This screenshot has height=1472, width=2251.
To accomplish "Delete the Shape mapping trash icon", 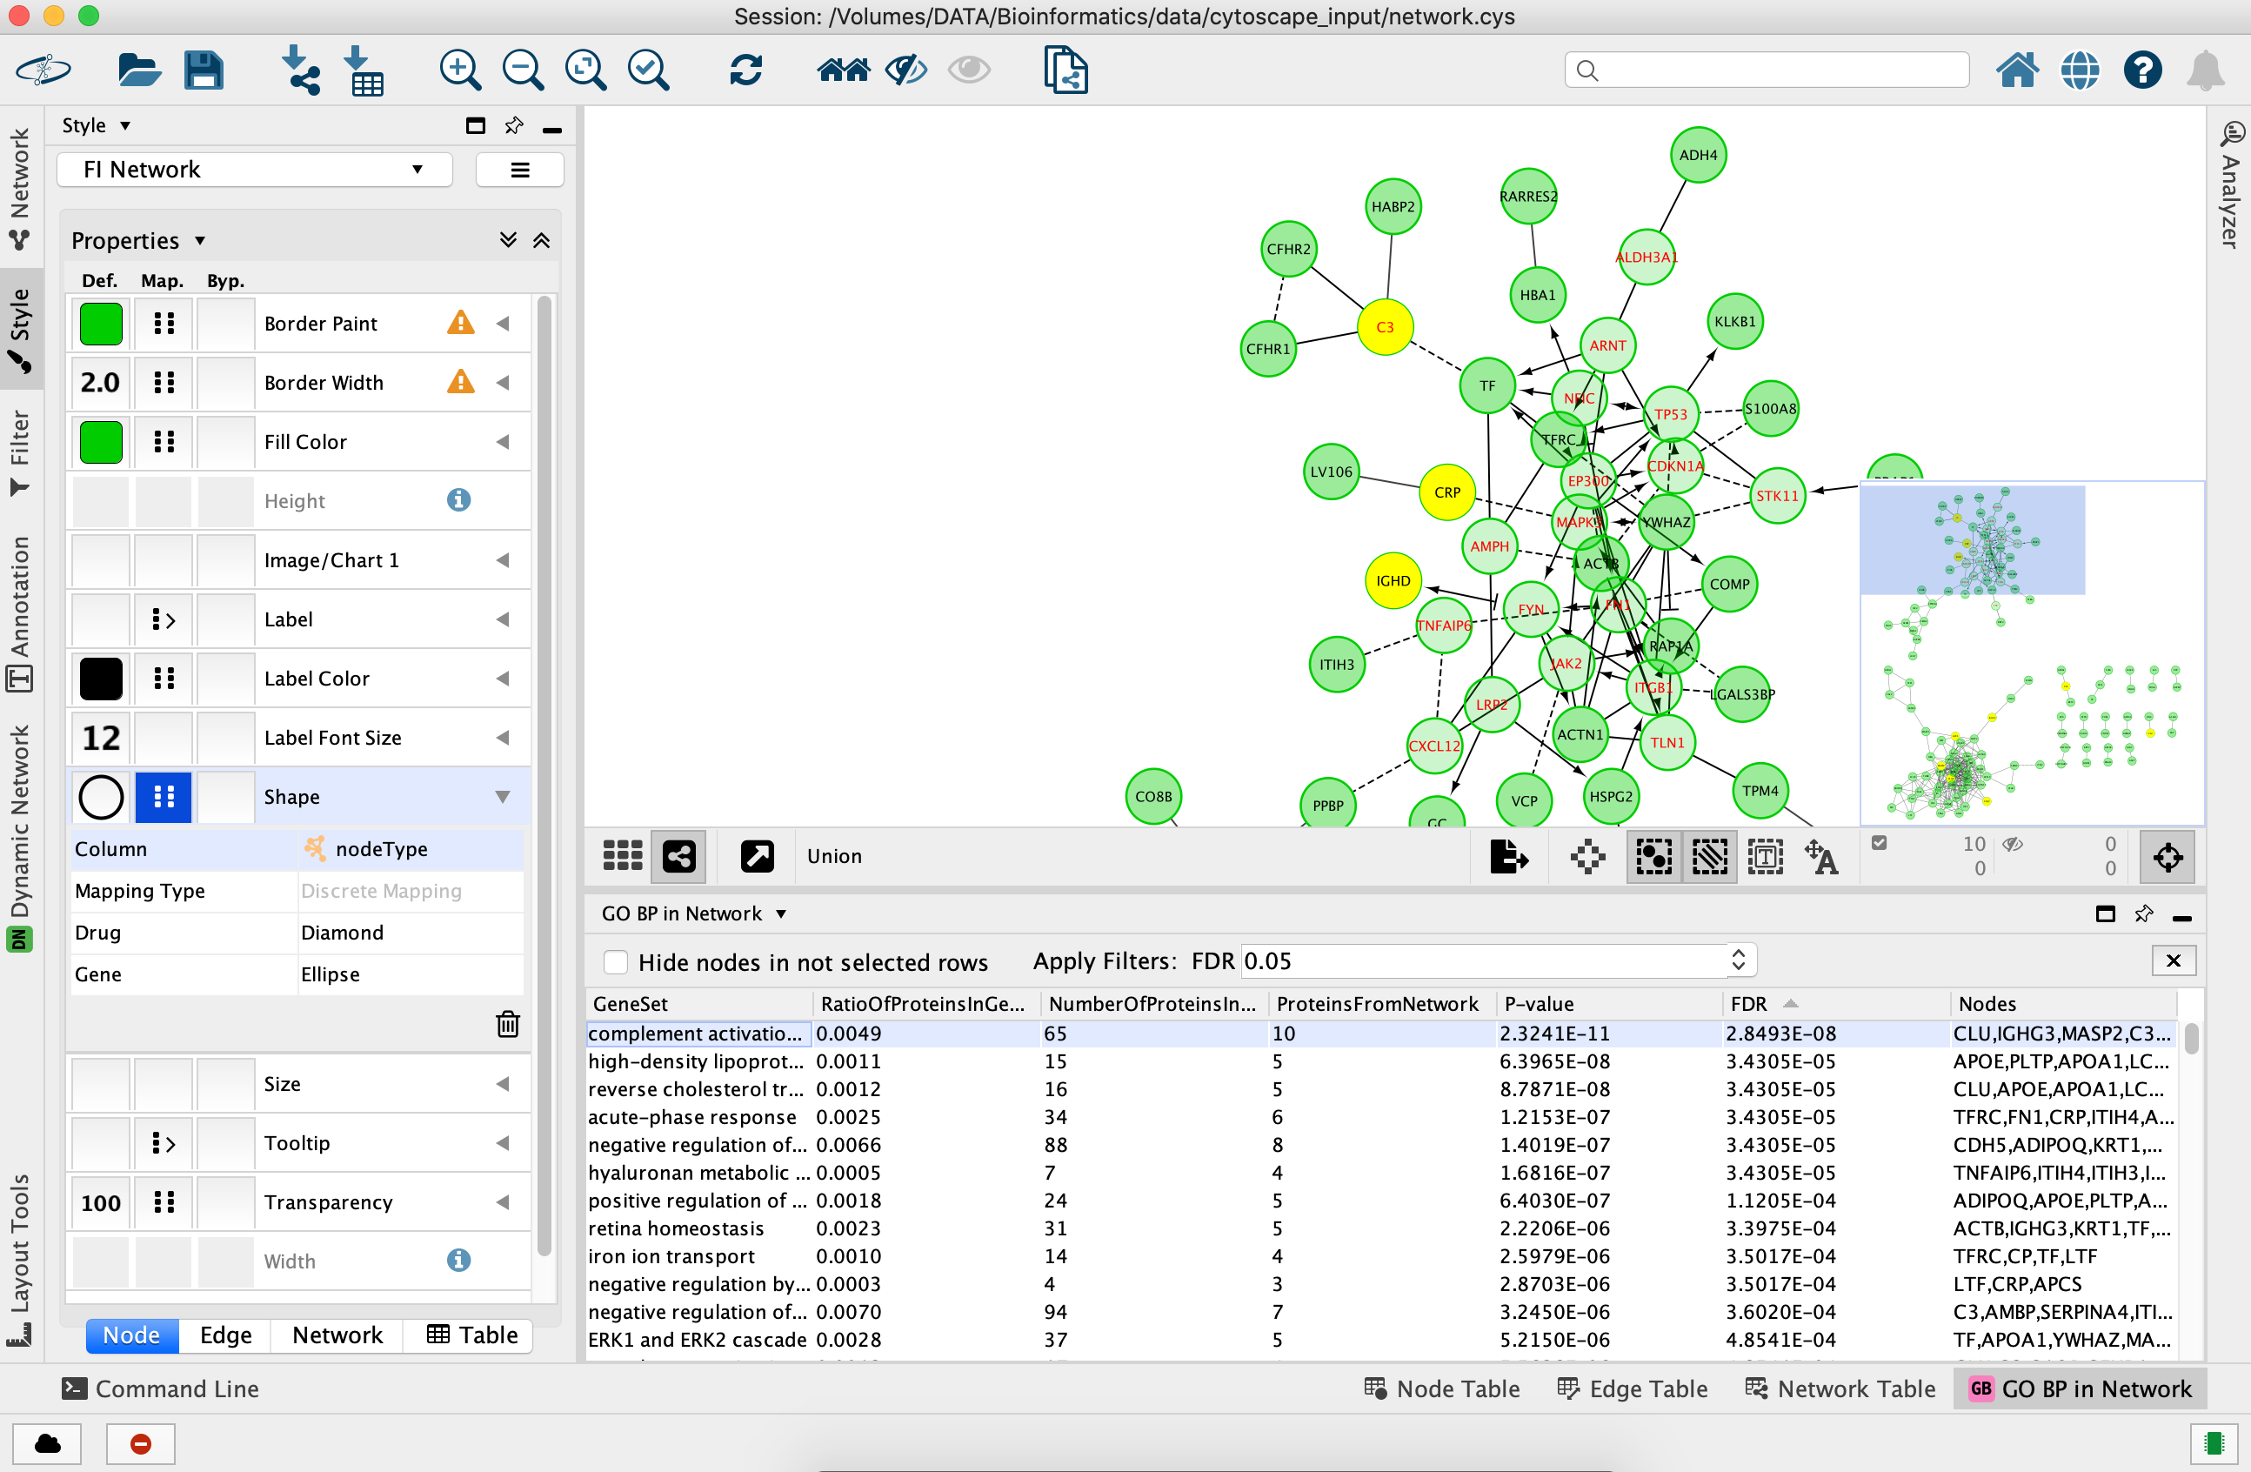I will 508,1024.
